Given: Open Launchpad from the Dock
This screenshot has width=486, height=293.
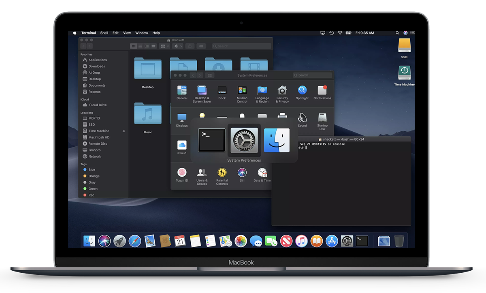Looking at the screenshot, I should tap(119, 241).
